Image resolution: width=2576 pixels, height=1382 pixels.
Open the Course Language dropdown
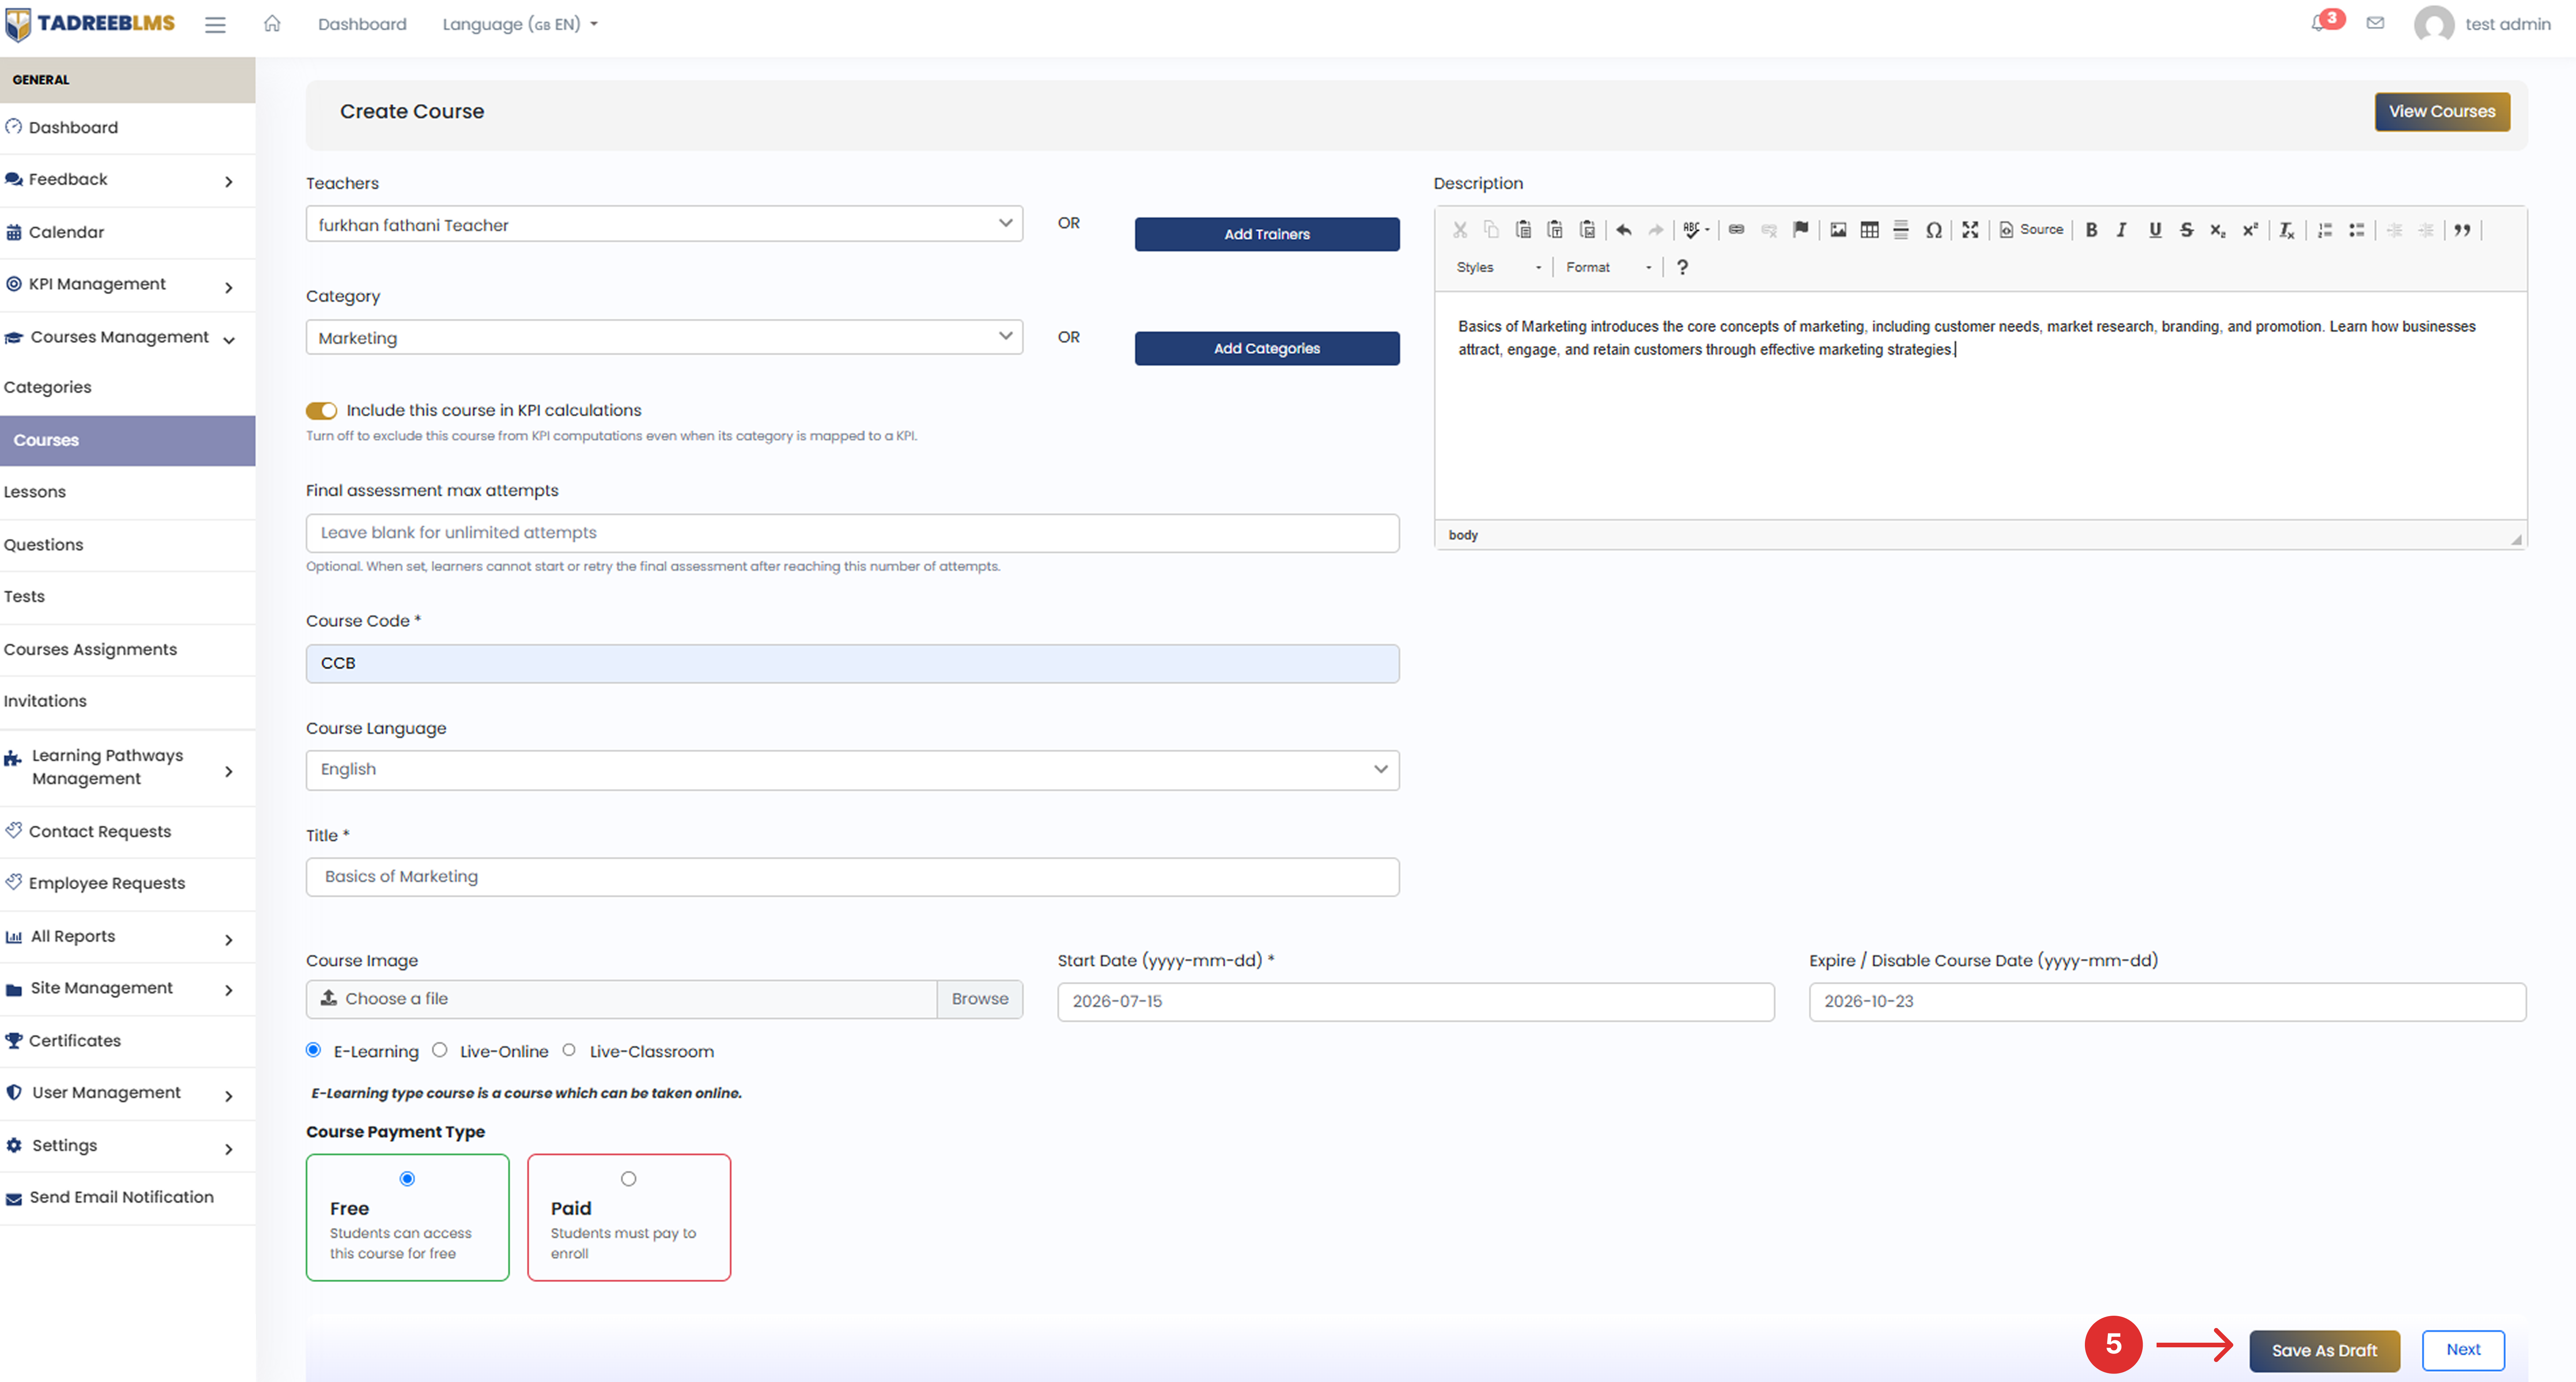(x=852, y=770)
